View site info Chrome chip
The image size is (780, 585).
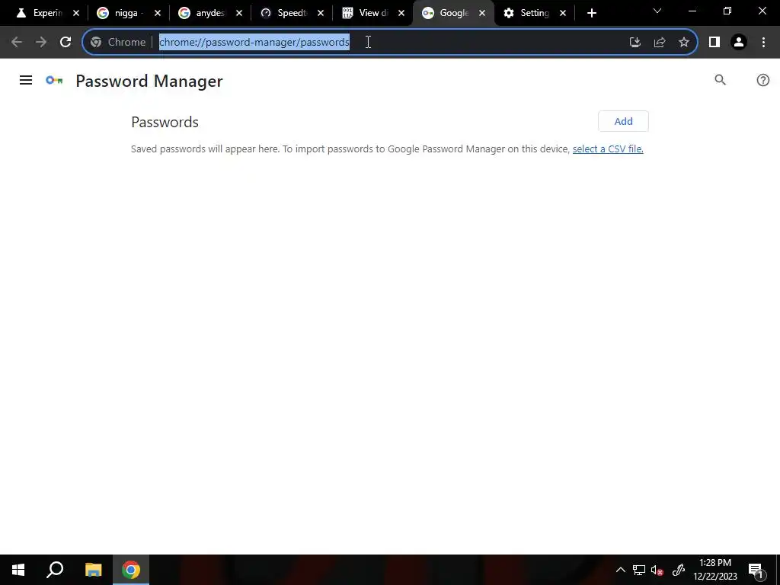pos(118,43)
